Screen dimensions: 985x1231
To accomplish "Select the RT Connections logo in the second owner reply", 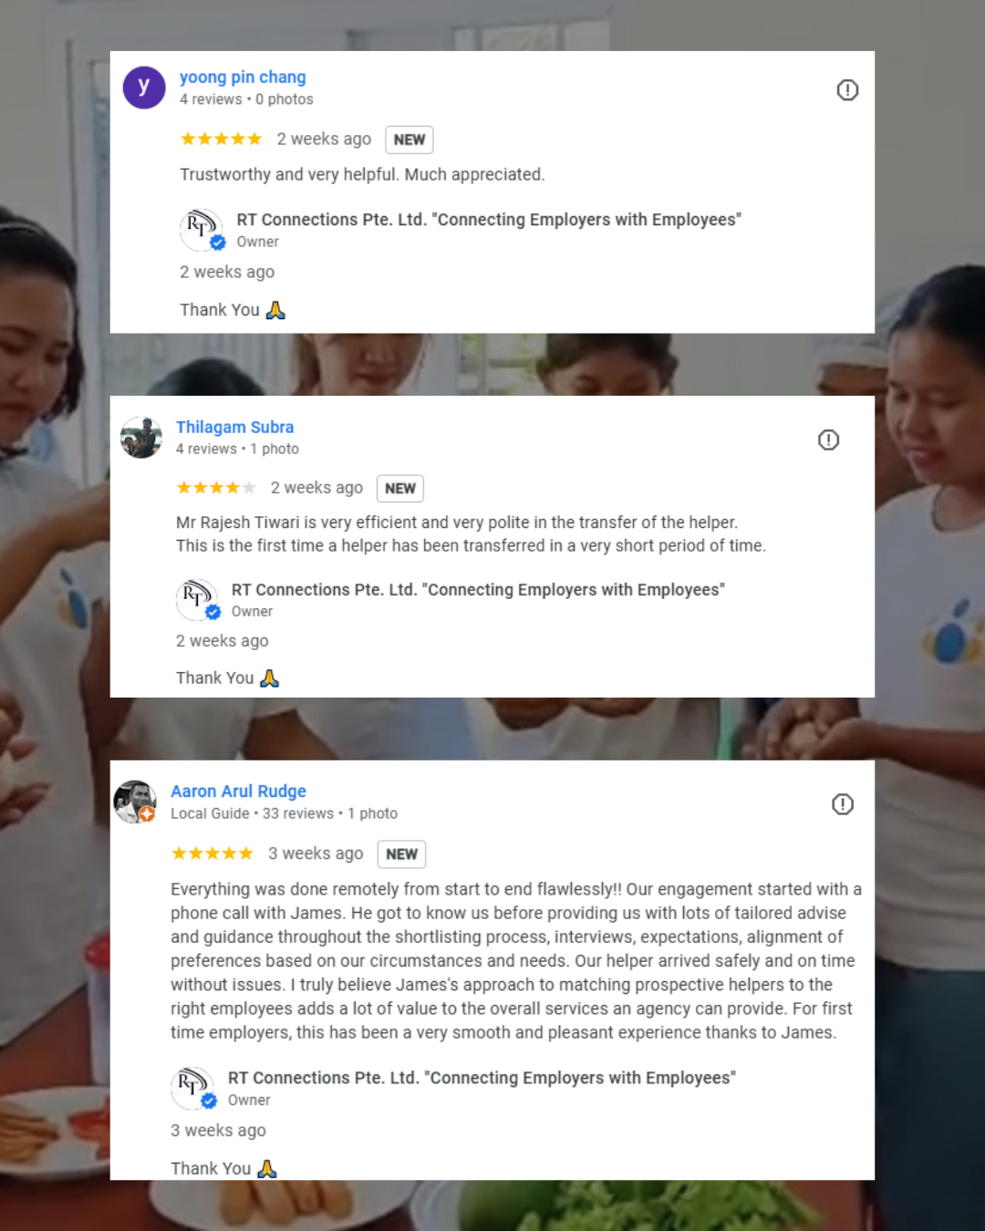I will (198, 599).
